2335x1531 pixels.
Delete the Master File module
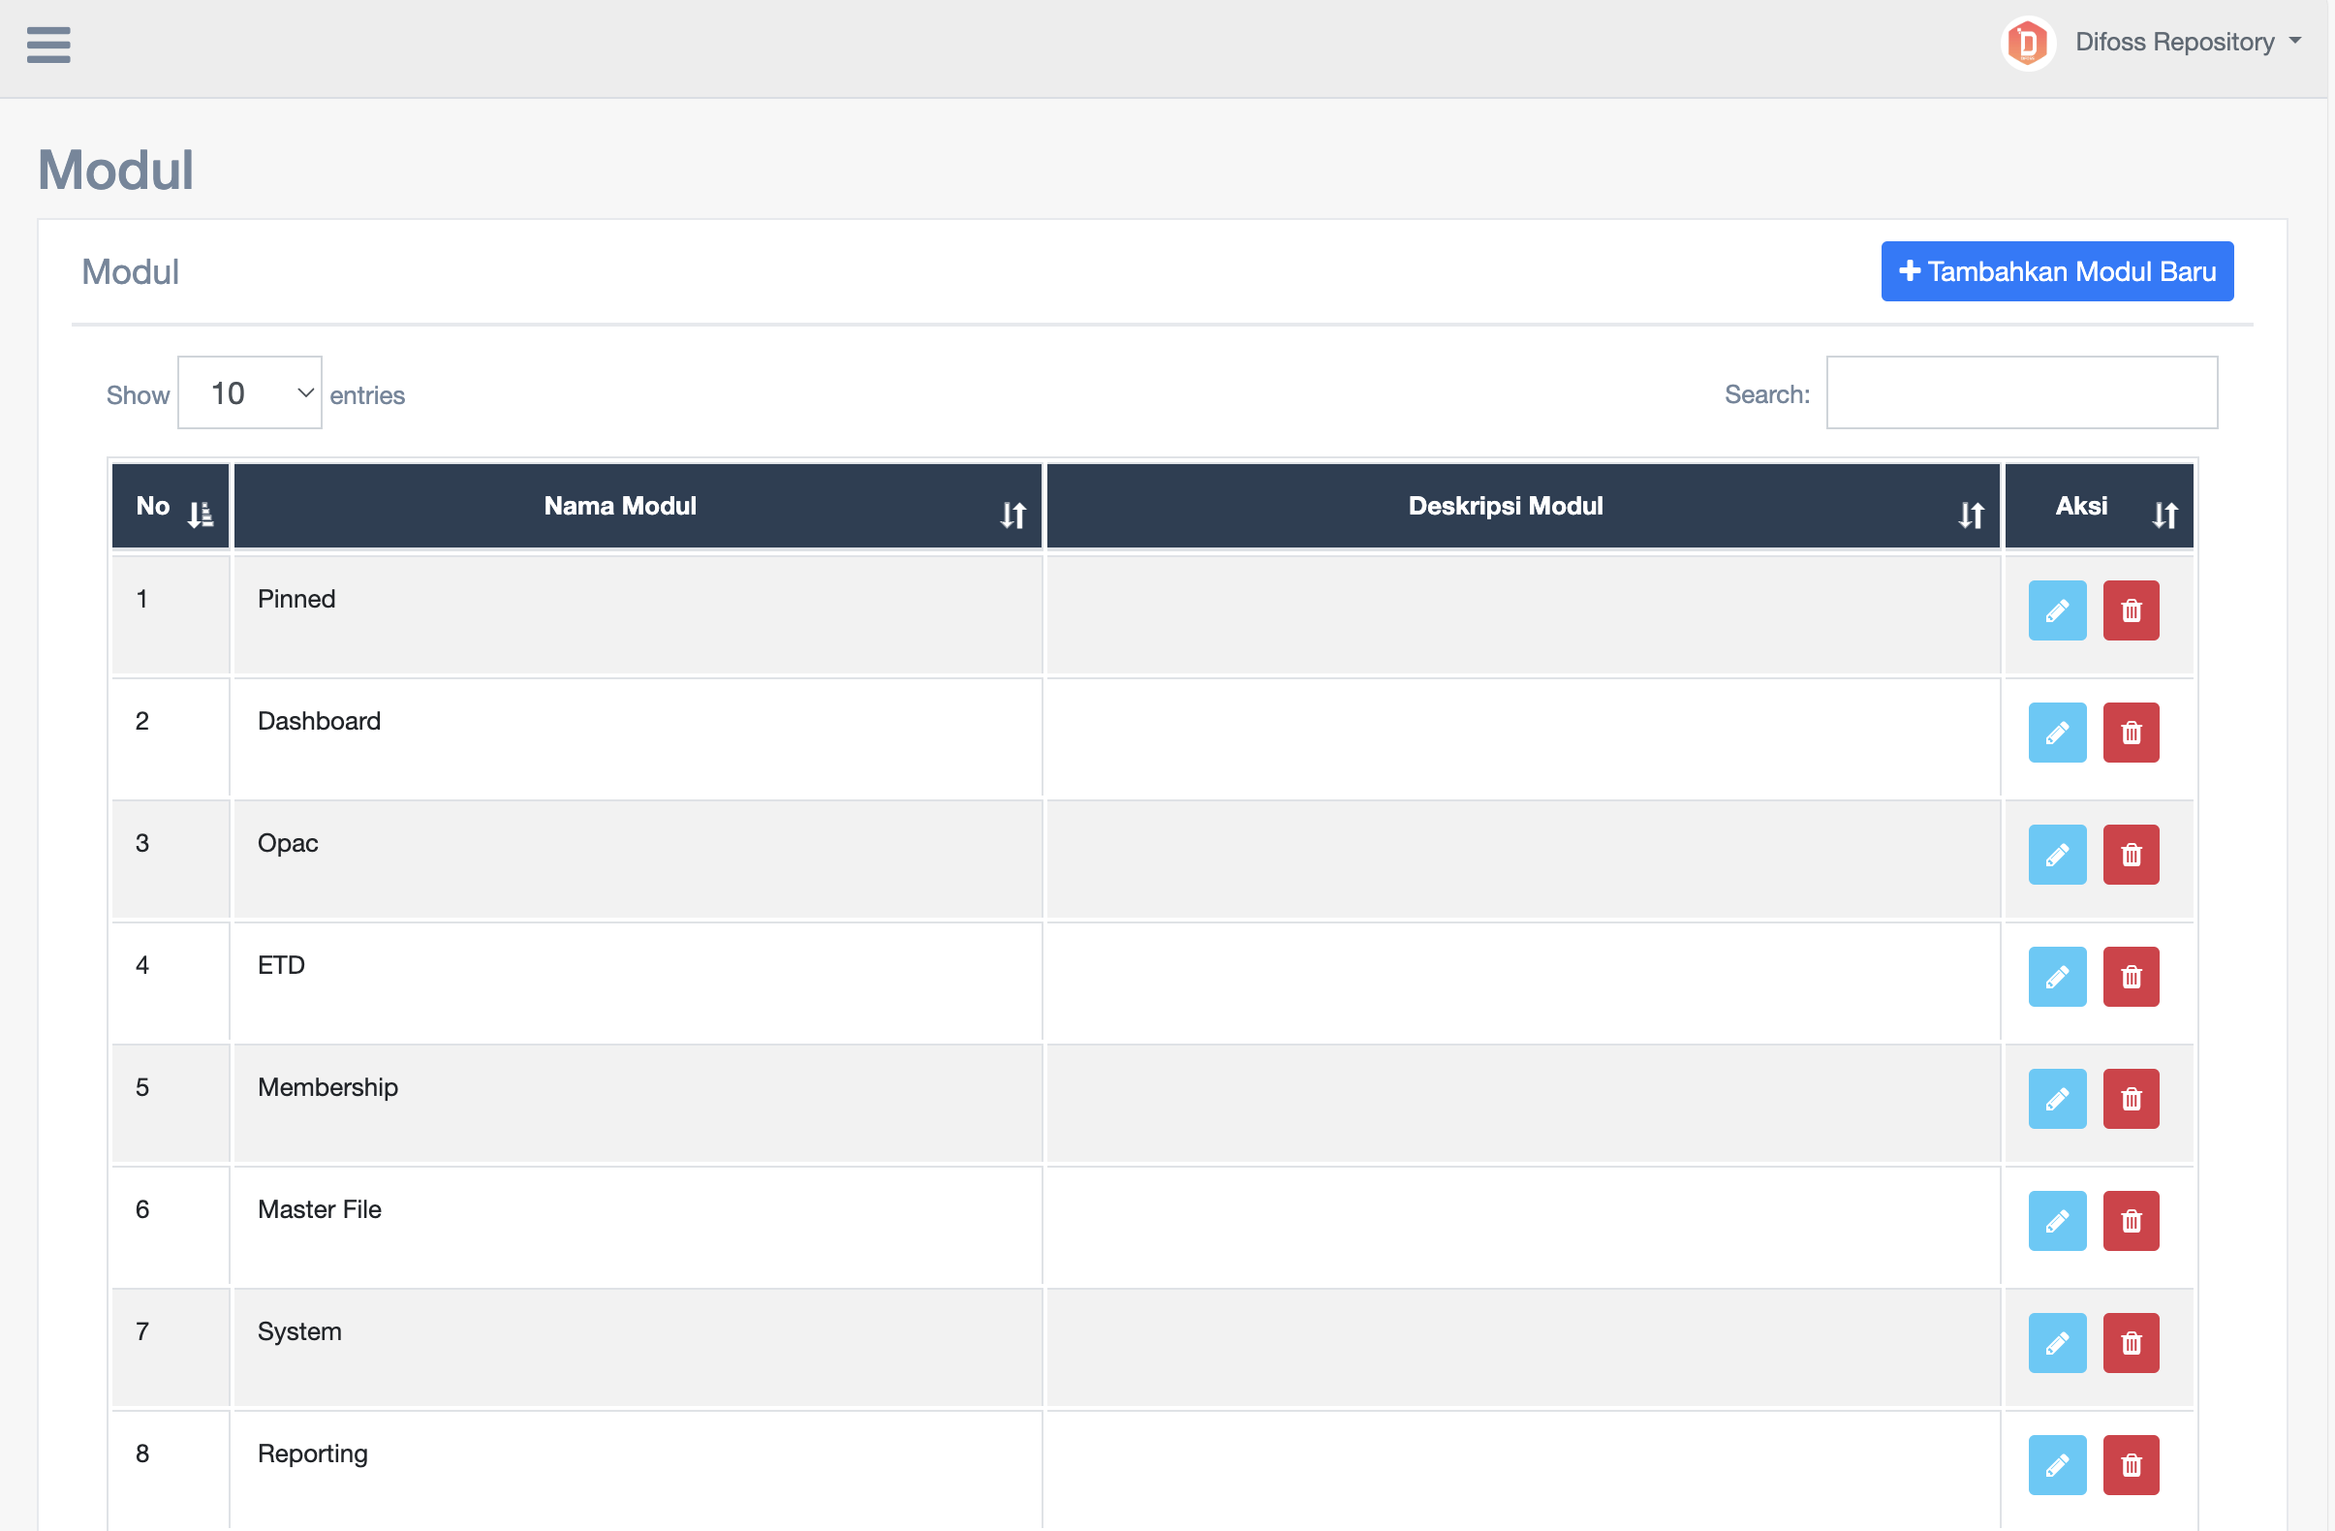(2130, 1220)
